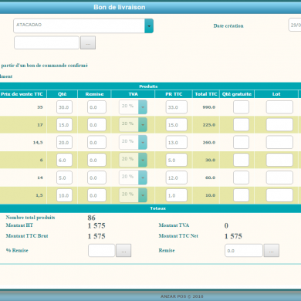Click the Total TTC column header
This screenshot has height=301, width=301.
206,94
